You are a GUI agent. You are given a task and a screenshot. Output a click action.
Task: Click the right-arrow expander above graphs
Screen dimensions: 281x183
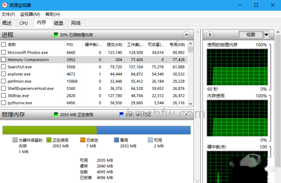coord(210,35)
